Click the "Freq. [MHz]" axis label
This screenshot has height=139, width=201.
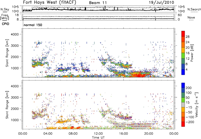5,17
